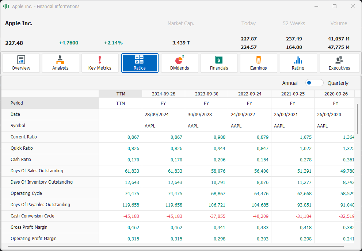Click the horizontal scrollbar at the bottom
The width and height of the screenshot is (362, 251).
175,246
